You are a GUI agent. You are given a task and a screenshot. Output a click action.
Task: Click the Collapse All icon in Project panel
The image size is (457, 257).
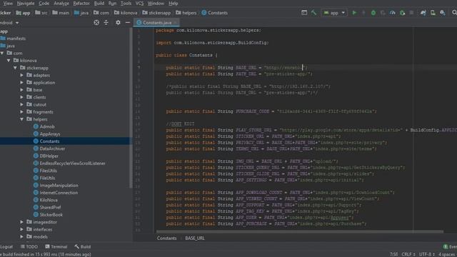click(x=106, y=22)
